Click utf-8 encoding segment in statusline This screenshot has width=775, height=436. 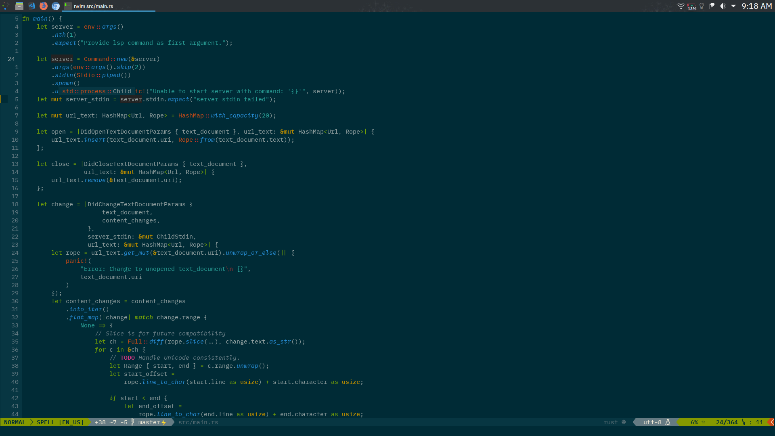[652, 422]
